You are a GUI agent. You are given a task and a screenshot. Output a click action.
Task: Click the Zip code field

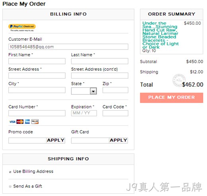(115, 90)
